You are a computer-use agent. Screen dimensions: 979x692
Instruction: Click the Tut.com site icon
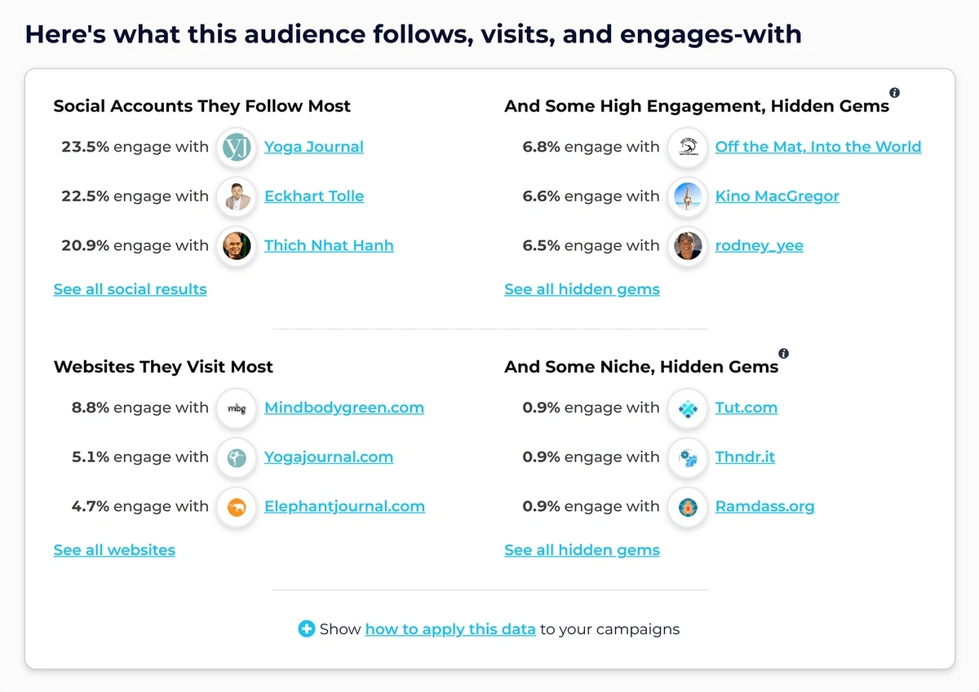pos(688,408)
